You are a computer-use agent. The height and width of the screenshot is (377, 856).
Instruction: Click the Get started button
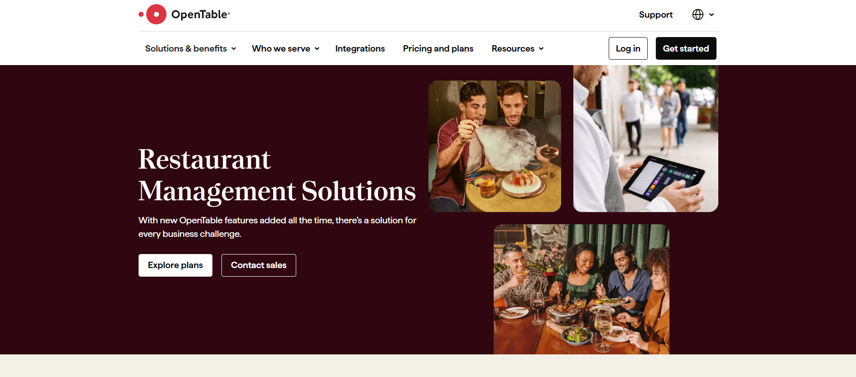pyautogui.click(x=686, y=48)
